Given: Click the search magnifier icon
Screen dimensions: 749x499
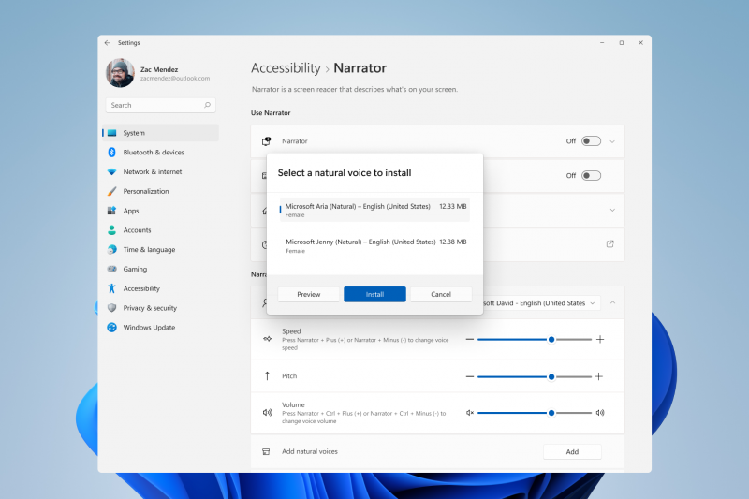Looking at the screenshot, I should click(207, 105).
